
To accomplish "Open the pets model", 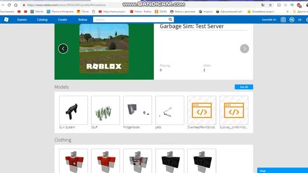I will pyautogui.click(x=170, y=110).
